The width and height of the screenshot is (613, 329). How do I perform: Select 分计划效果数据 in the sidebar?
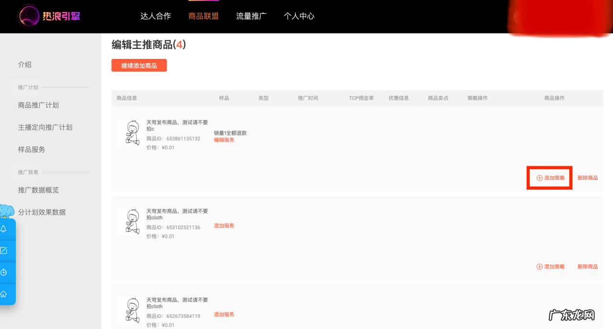tap(42, 212)
